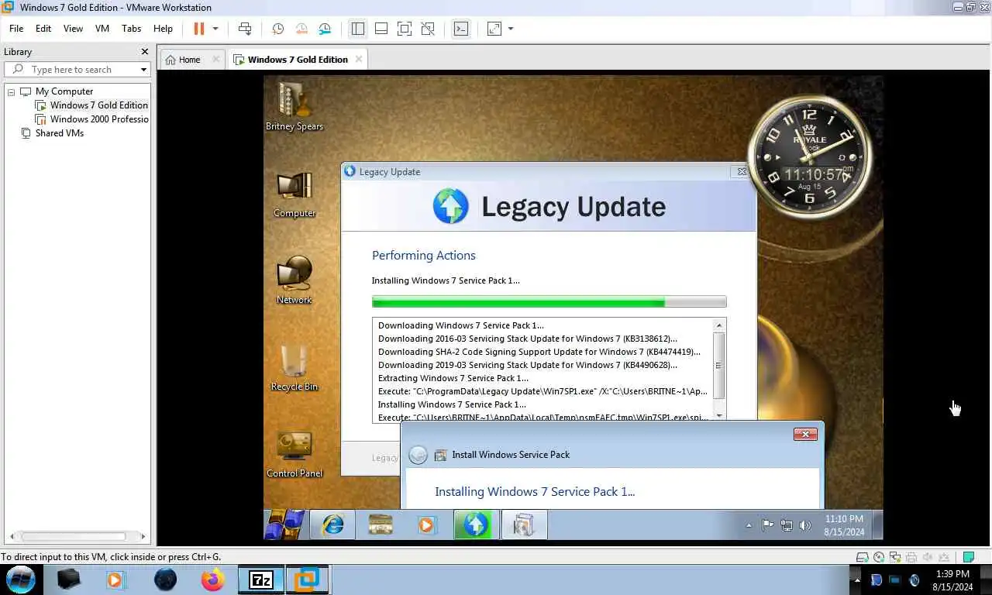
Task: Toggle the thumbnail bar view icon
Action: (381, 29)
